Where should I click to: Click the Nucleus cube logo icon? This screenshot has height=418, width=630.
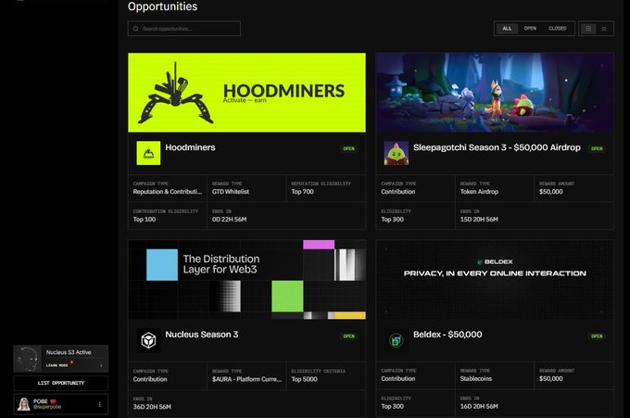click(148, 340)
